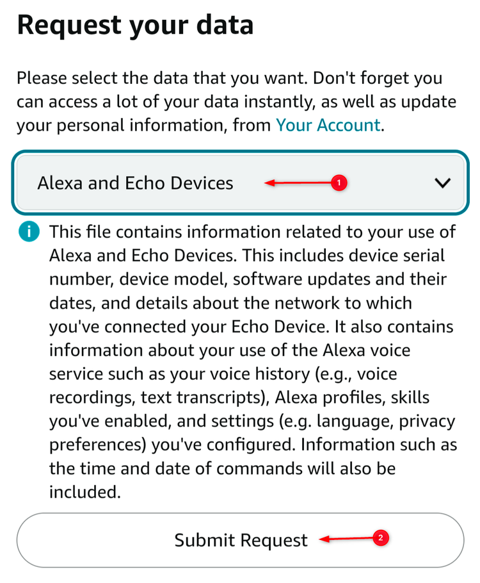Click the downward caret in the selection field

pyautogui.click(x=442, y=183)
